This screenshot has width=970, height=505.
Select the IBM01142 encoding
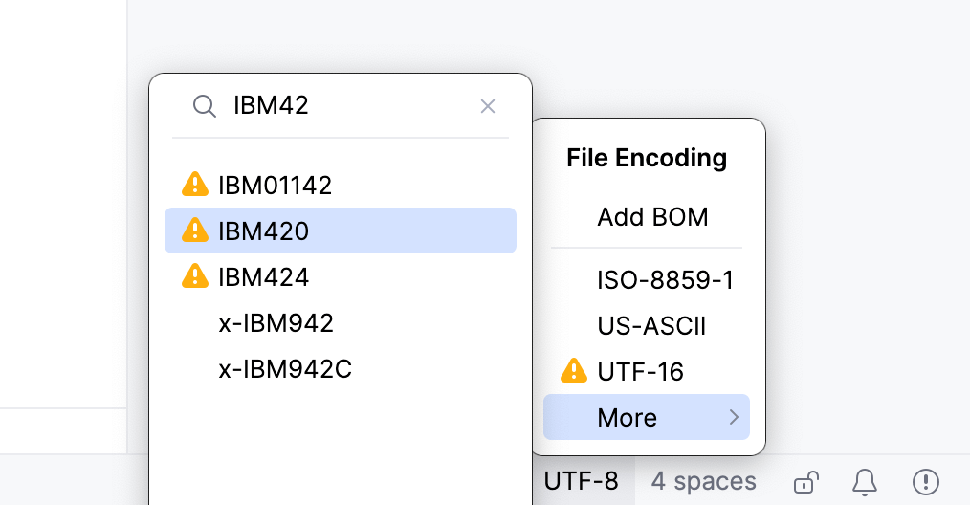tap(276, 185)
